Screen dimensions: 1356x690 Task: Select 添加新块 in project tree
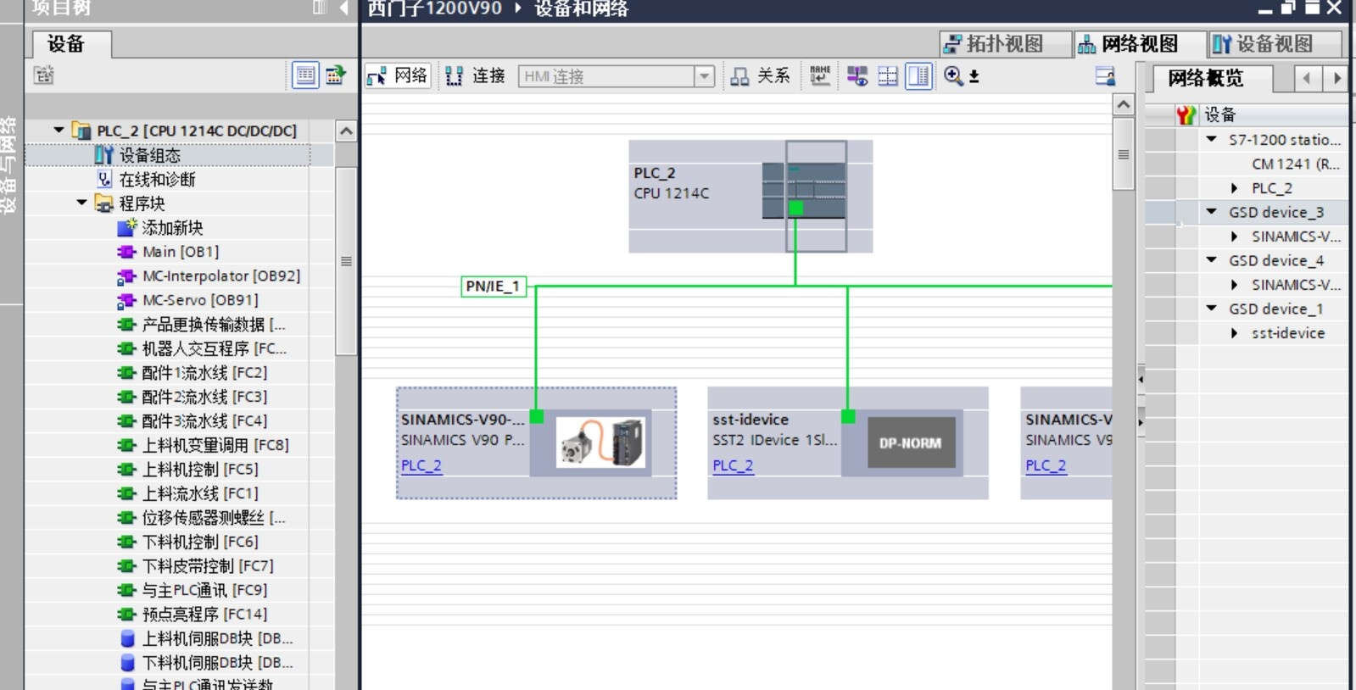(x=172, y=228)
